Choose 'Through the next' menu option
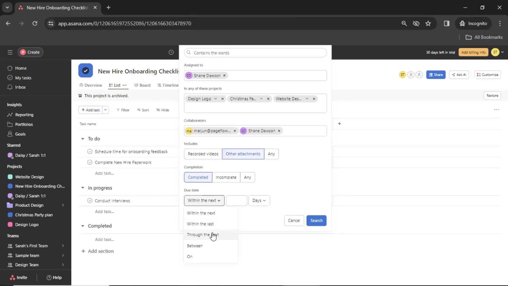 point(211,235)
